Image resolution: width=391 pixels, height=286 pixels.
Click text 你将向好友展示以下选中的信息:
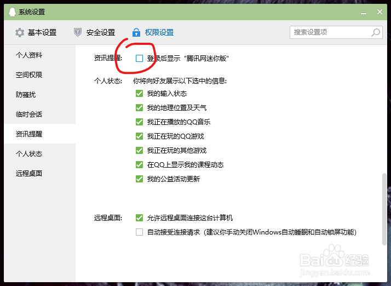[180, 81]
